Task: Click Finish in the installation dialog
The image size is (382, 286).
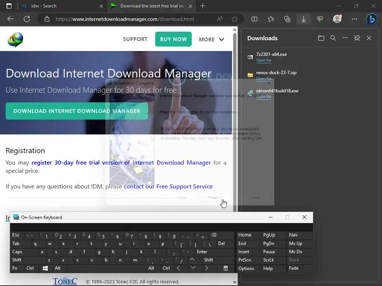Action: 215,197
